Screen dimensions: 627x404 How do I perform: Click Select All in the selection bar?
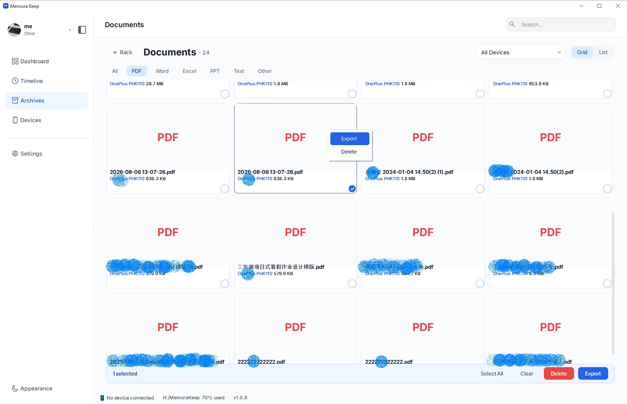point(491,373)
